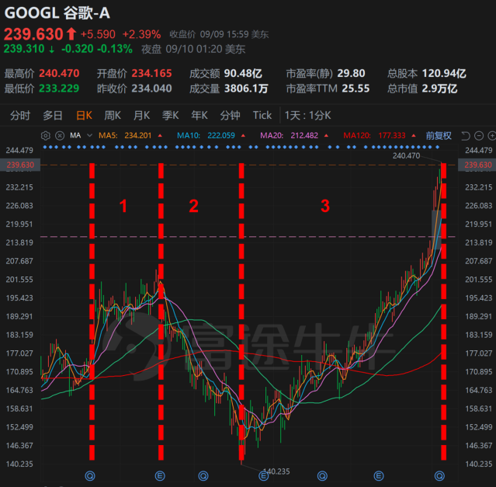Zoom in chart with the plus icon
Viewport: 496px width, 487px height.
(492, 136)
